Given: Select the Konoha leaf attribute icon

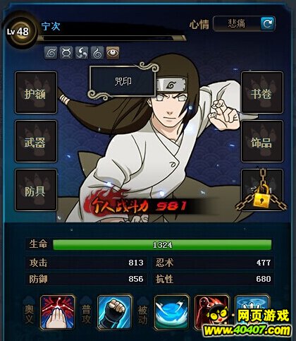Looking at the screenshot, I should pos(51,53).
